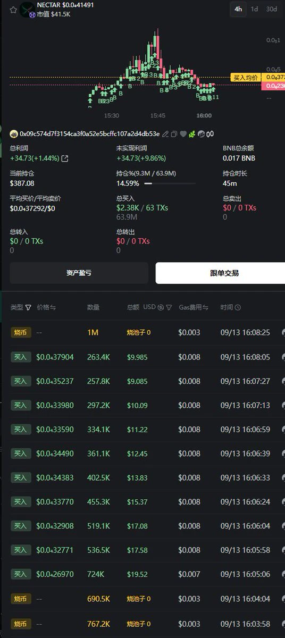Click total $17.58
The height and width of the screenshot is (638, 285).
[137, 550]
